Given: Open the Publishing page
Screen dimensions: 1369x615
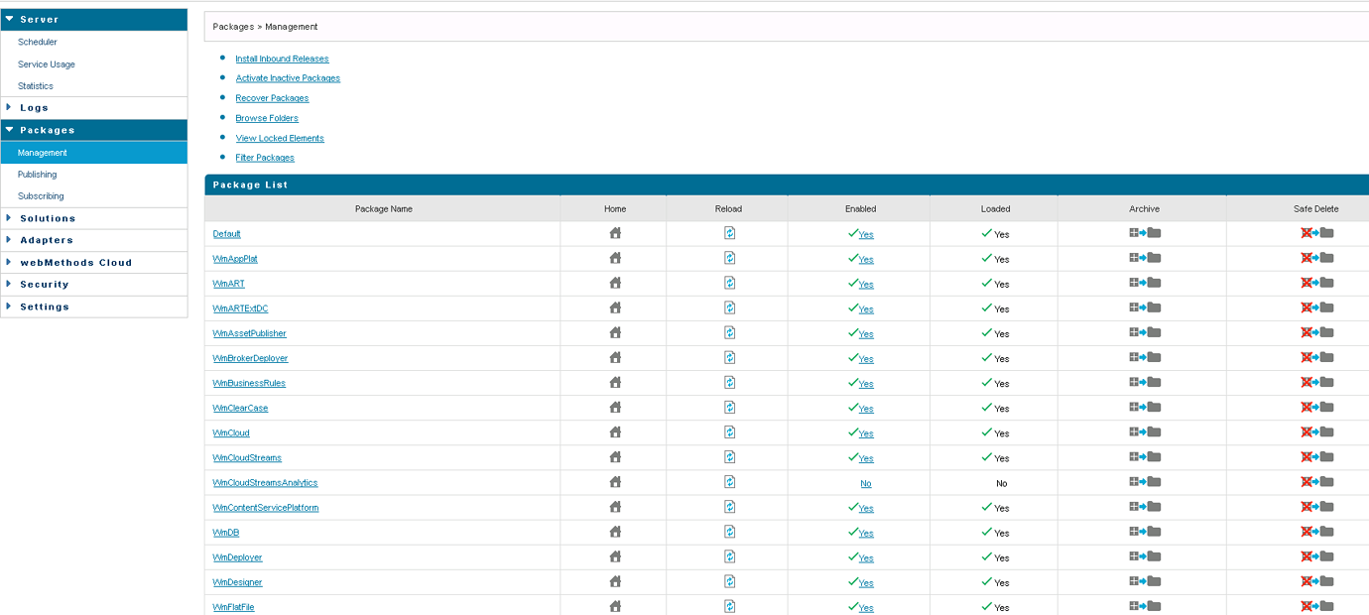Looking at the screenshot, I should (x=38, y=175).
